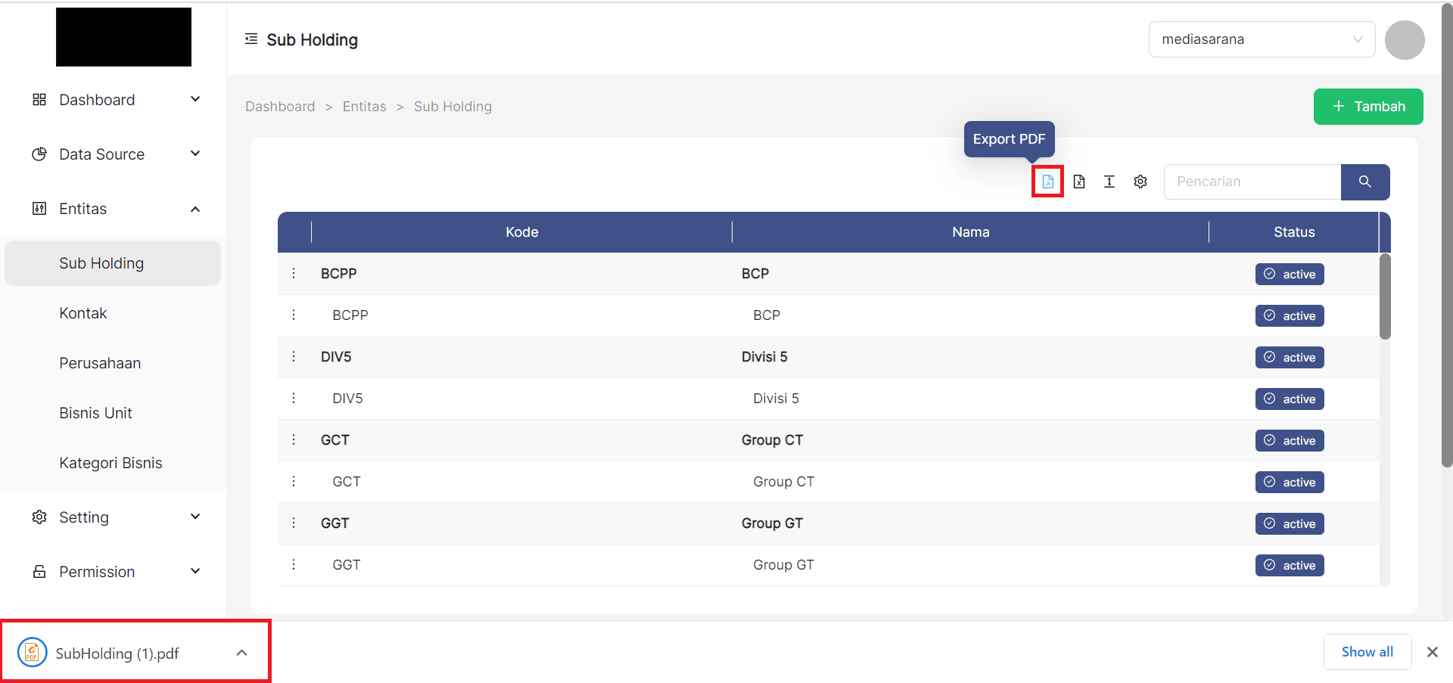Click the Tambah button
This screenshot has width=1453, height=683.
coord(1367,107)
